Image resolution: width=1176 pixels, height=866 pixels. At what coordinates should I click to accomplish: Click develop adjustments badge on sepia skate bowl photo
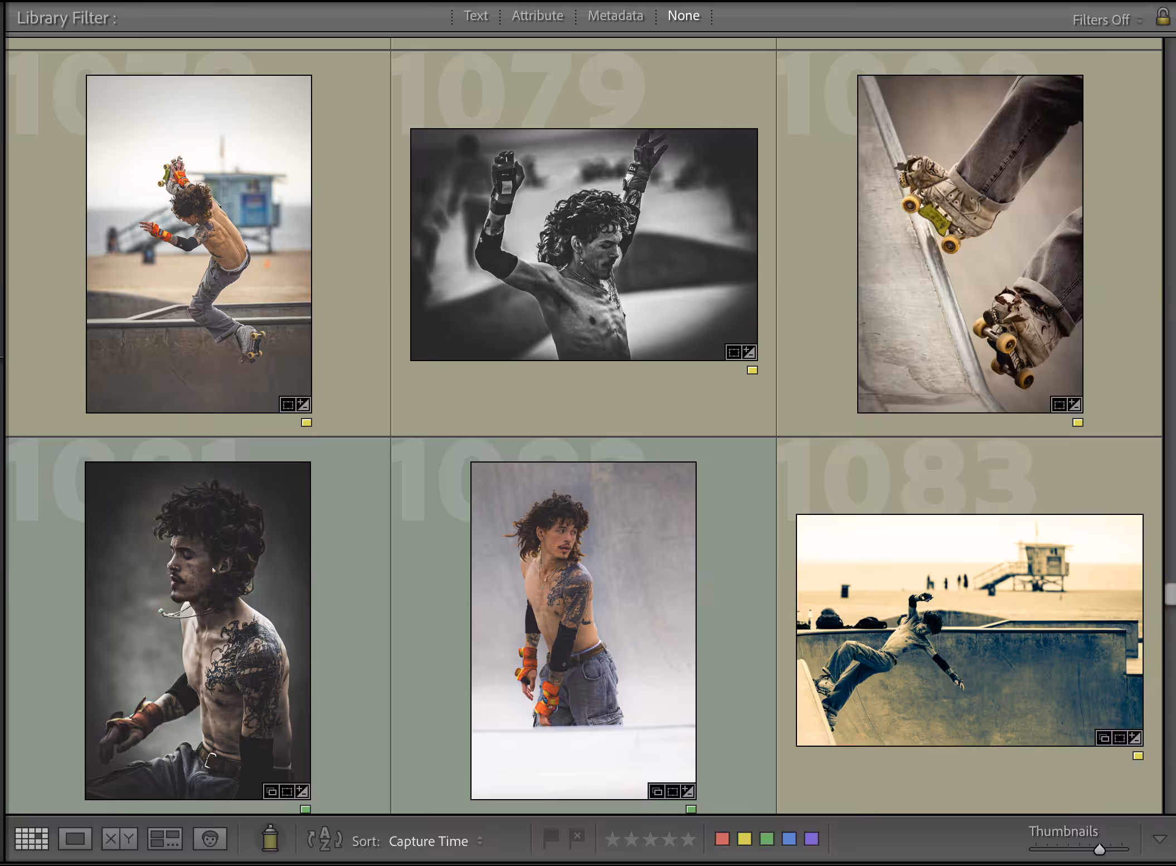pyautogui.click(x=1134, y=738)
